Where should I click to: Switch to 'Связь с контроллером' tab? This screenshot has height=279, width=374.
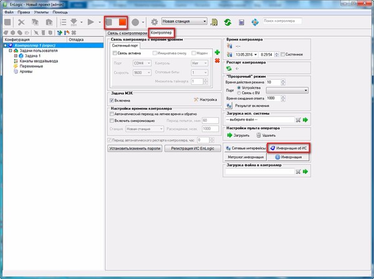(127, 33)
